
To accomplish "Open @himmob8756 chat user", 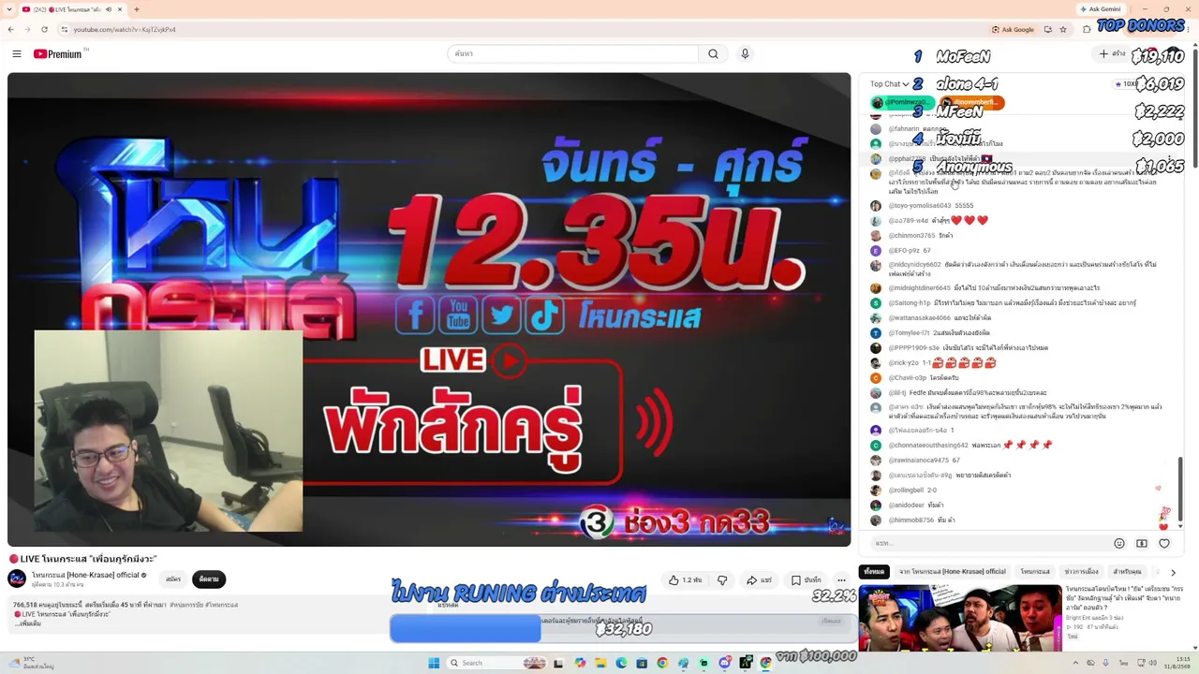I will point(910,520).
